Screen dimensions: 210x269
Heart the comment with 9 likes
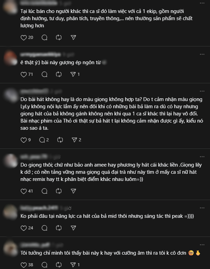click(x=24, y=140)
